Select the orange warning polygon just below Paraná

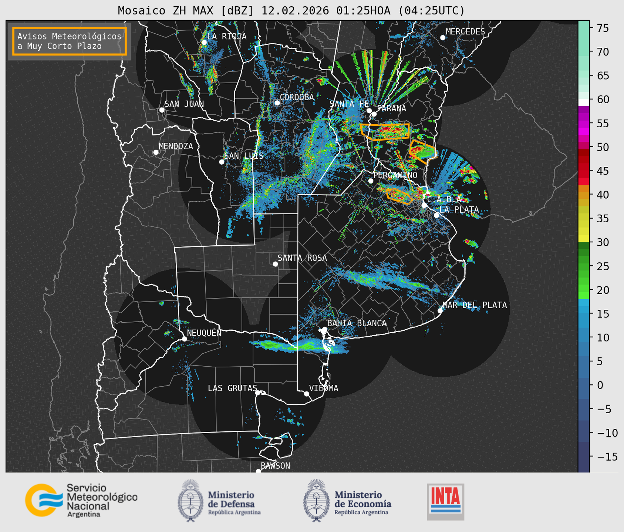click(385, 132)
